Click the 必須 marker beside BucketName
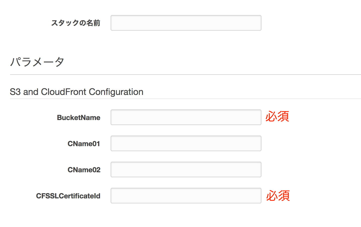Image resolution: width=361 pixels, height=227 pixels. tap(277, 117)
